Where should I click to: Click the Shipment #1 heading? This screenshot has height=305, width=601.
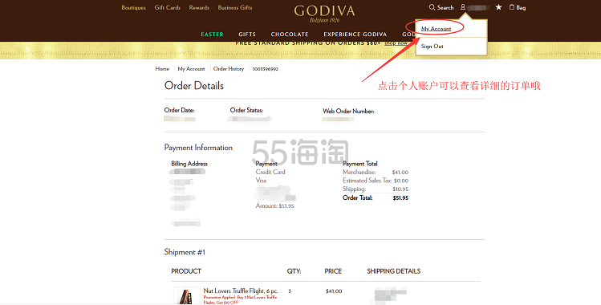185,252
